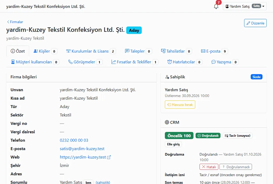Viewport: 273px width, 184px height.
Task: Click the chat bubble icon on Yazışma
Action: click(213, 62)
